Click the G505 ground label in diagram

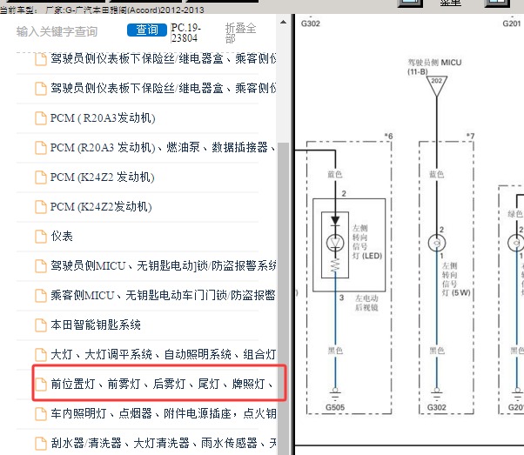click(335, 407)
